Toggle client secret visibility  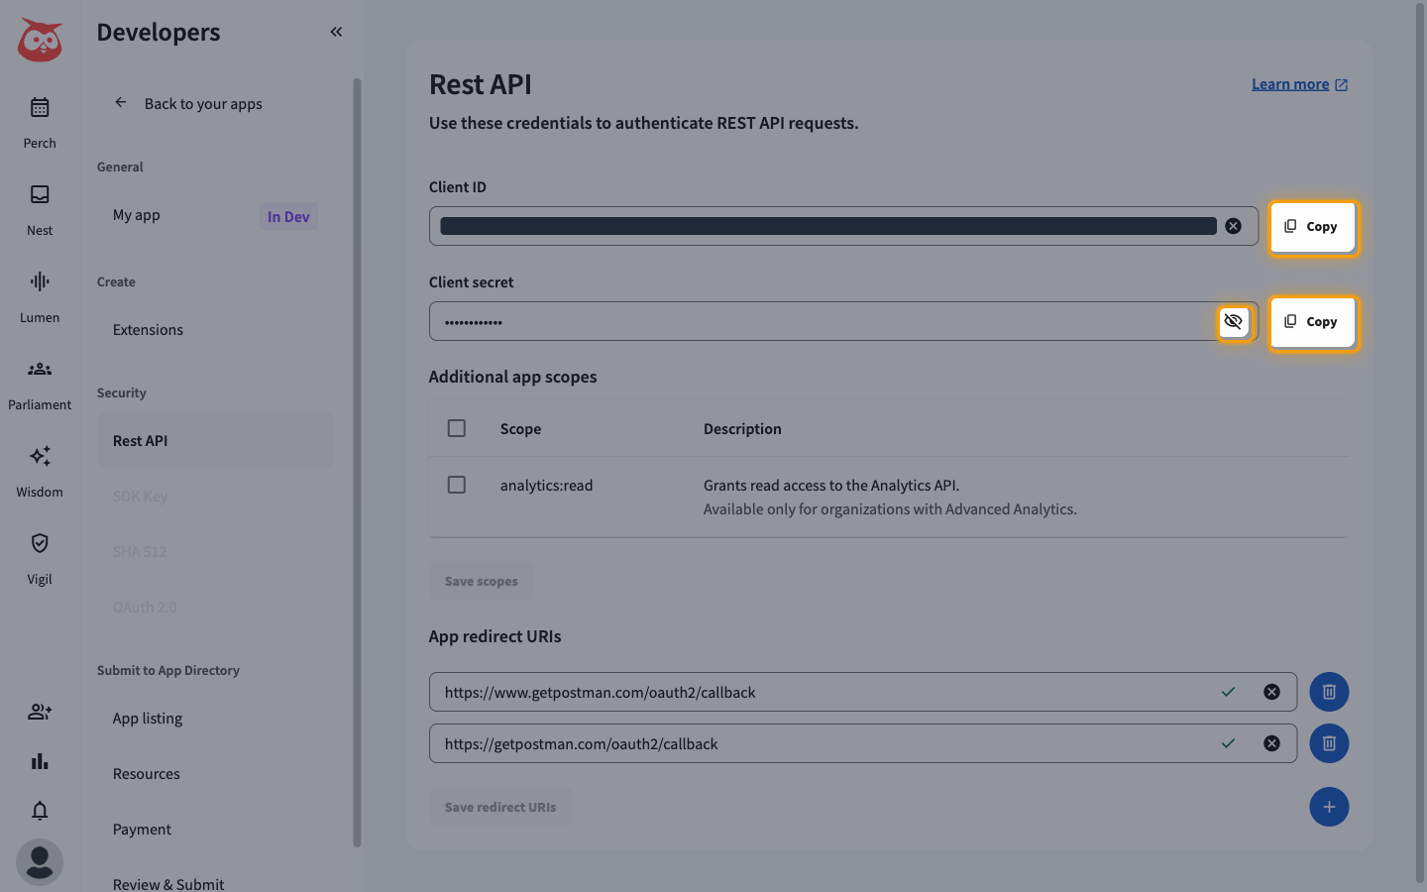coord(1233,321)
